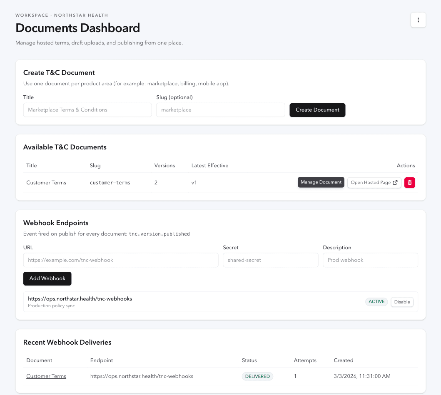
Task: Click the Create Document button
Action: click(317, 110)
